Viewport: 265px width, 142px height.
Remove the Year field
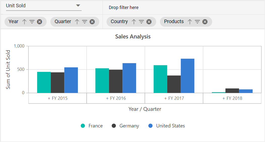click(40, 22)
